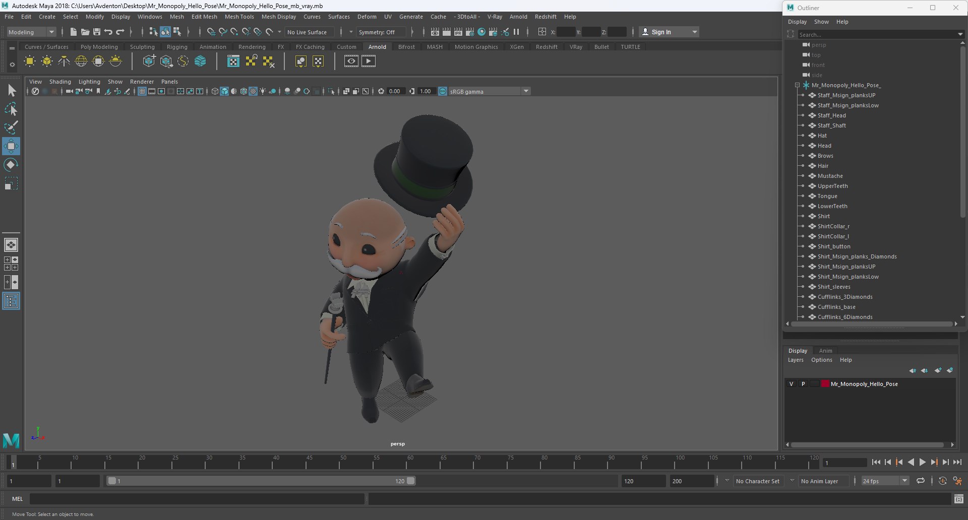The height and width of the screenshot is (520, 968).
Task: Click the Open Scene folder icon
Action: coord(85,32)
